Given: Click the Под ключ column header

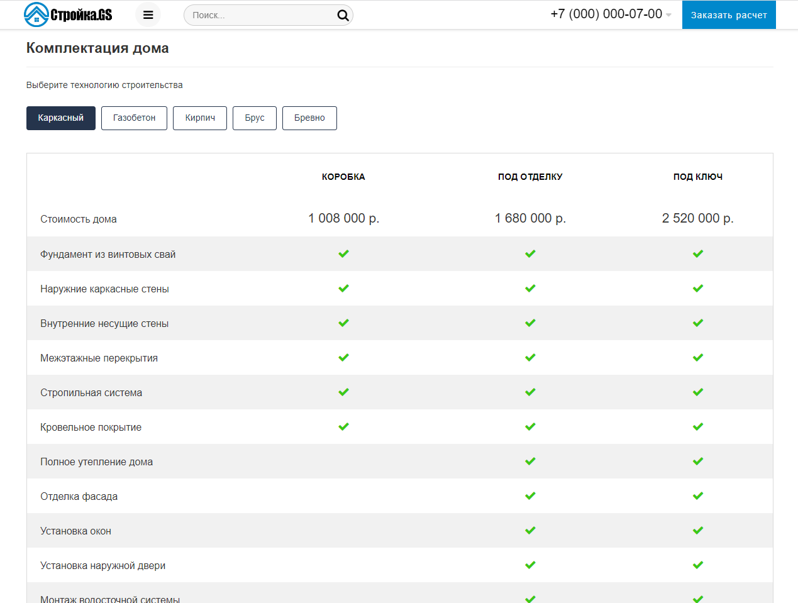Looking at the screenshot, I should (697, 177).
